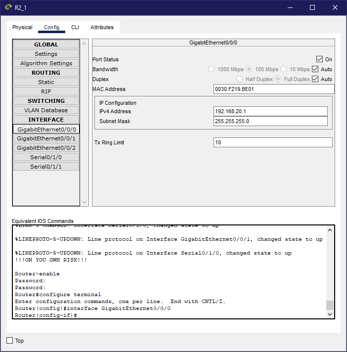Open global Settings in sidebar
Screen dimensions: 347x352
[46, 54]
